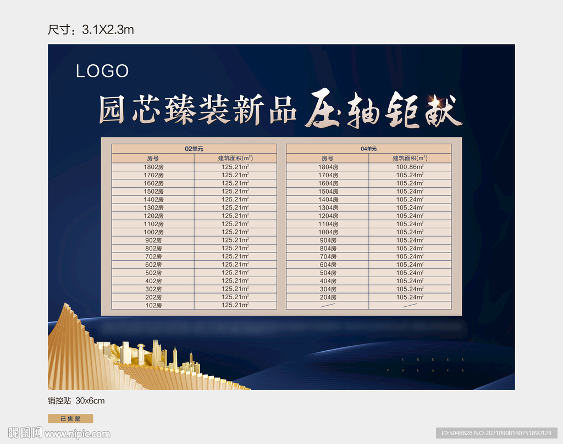Select room cell 1204房
This screenshot has height=444, width=563.
click(x=328, y=216)
